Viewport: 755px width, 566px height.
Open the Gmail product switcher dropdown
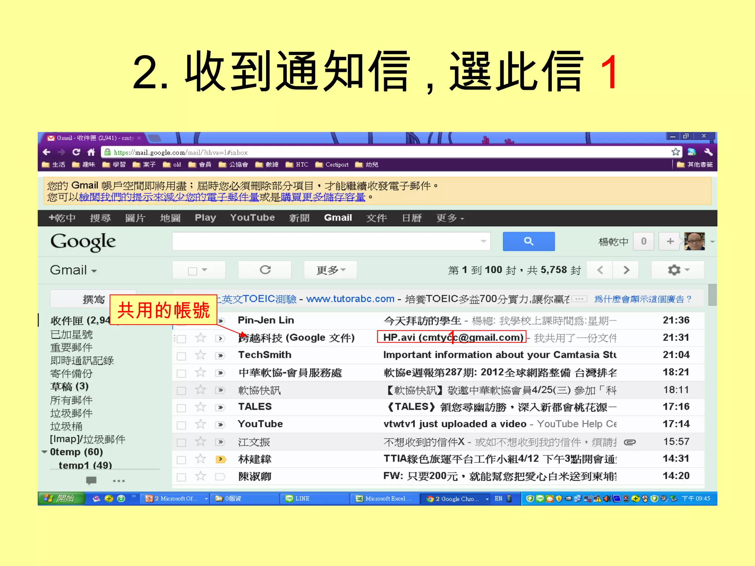(73, 270)
